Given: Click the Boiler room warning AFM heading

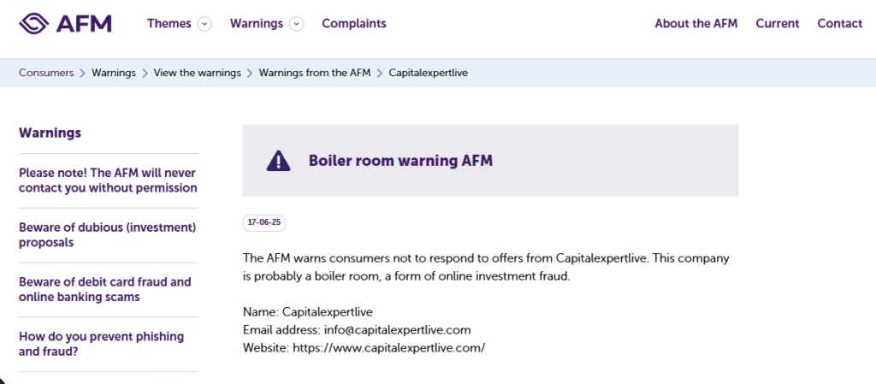Looking at the screenshot, I should (400, 160).
